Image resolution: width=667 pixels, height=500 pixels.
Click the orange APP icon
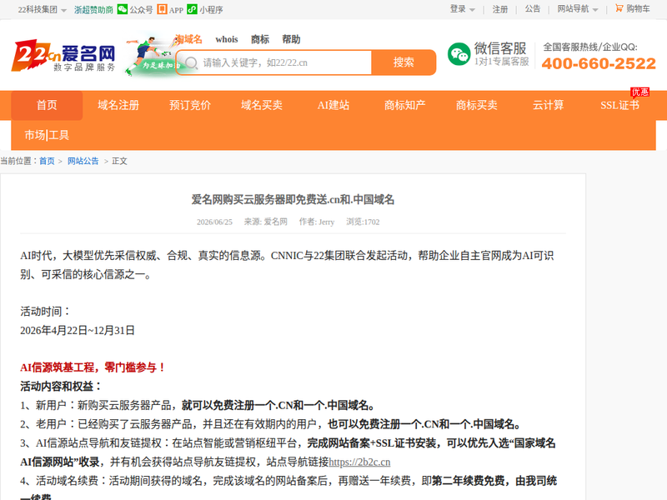click(x=162, y=9)
